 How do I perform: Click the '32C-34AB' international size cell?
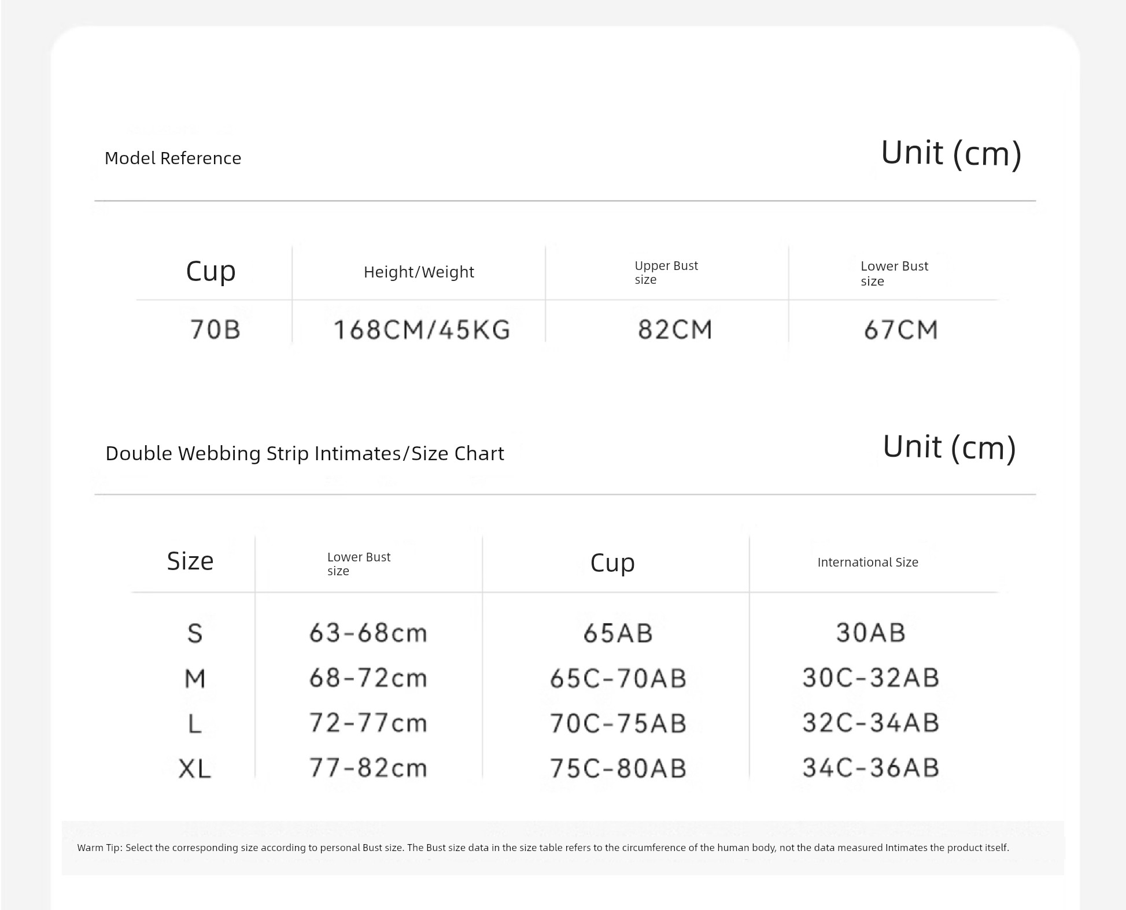pyautogui.click(x=871, y=723)
